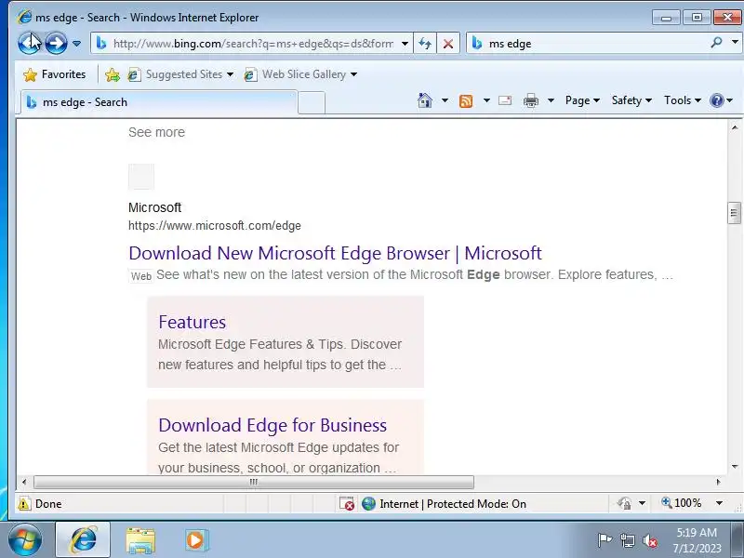Click Internet Explorer taskbar icon
This screenshot has width=744, height=558.
point(83,540)
